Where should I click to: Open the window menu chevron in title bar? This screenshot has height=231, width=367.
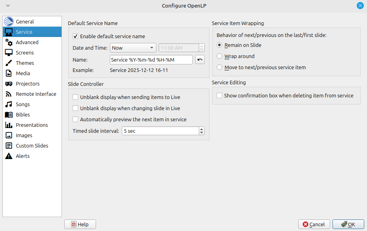click(8, 6)
